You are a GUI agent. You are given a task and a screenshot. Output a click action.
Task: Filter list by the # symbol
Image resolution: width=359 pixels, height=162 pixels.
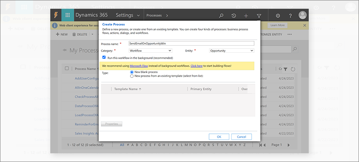128,145
